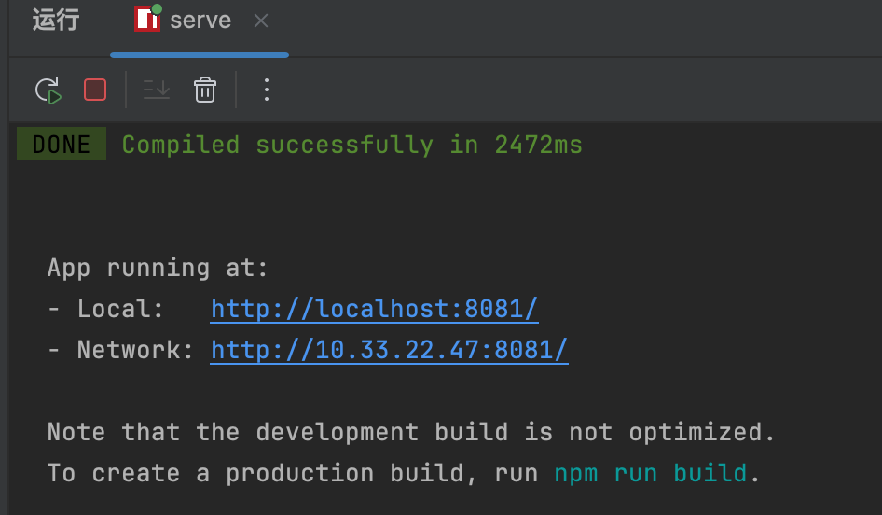
Task: Clear console output with trash icon
Action: coord(205,90)
